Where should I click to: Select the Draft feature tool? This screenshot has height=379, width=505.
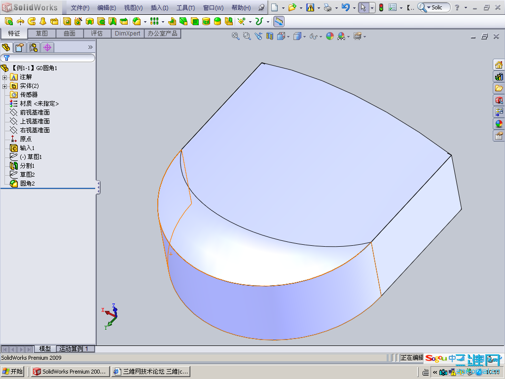(x=183, y=21)
